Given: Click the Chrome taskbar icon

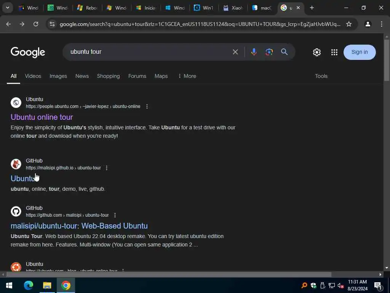Looking at the screenshot, I should [66, 285].
